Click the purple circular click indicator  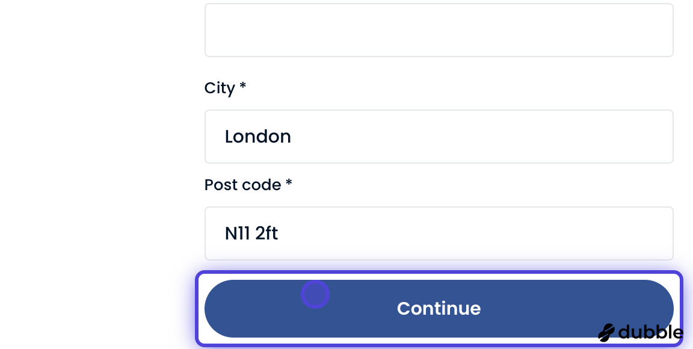[315, 294]
